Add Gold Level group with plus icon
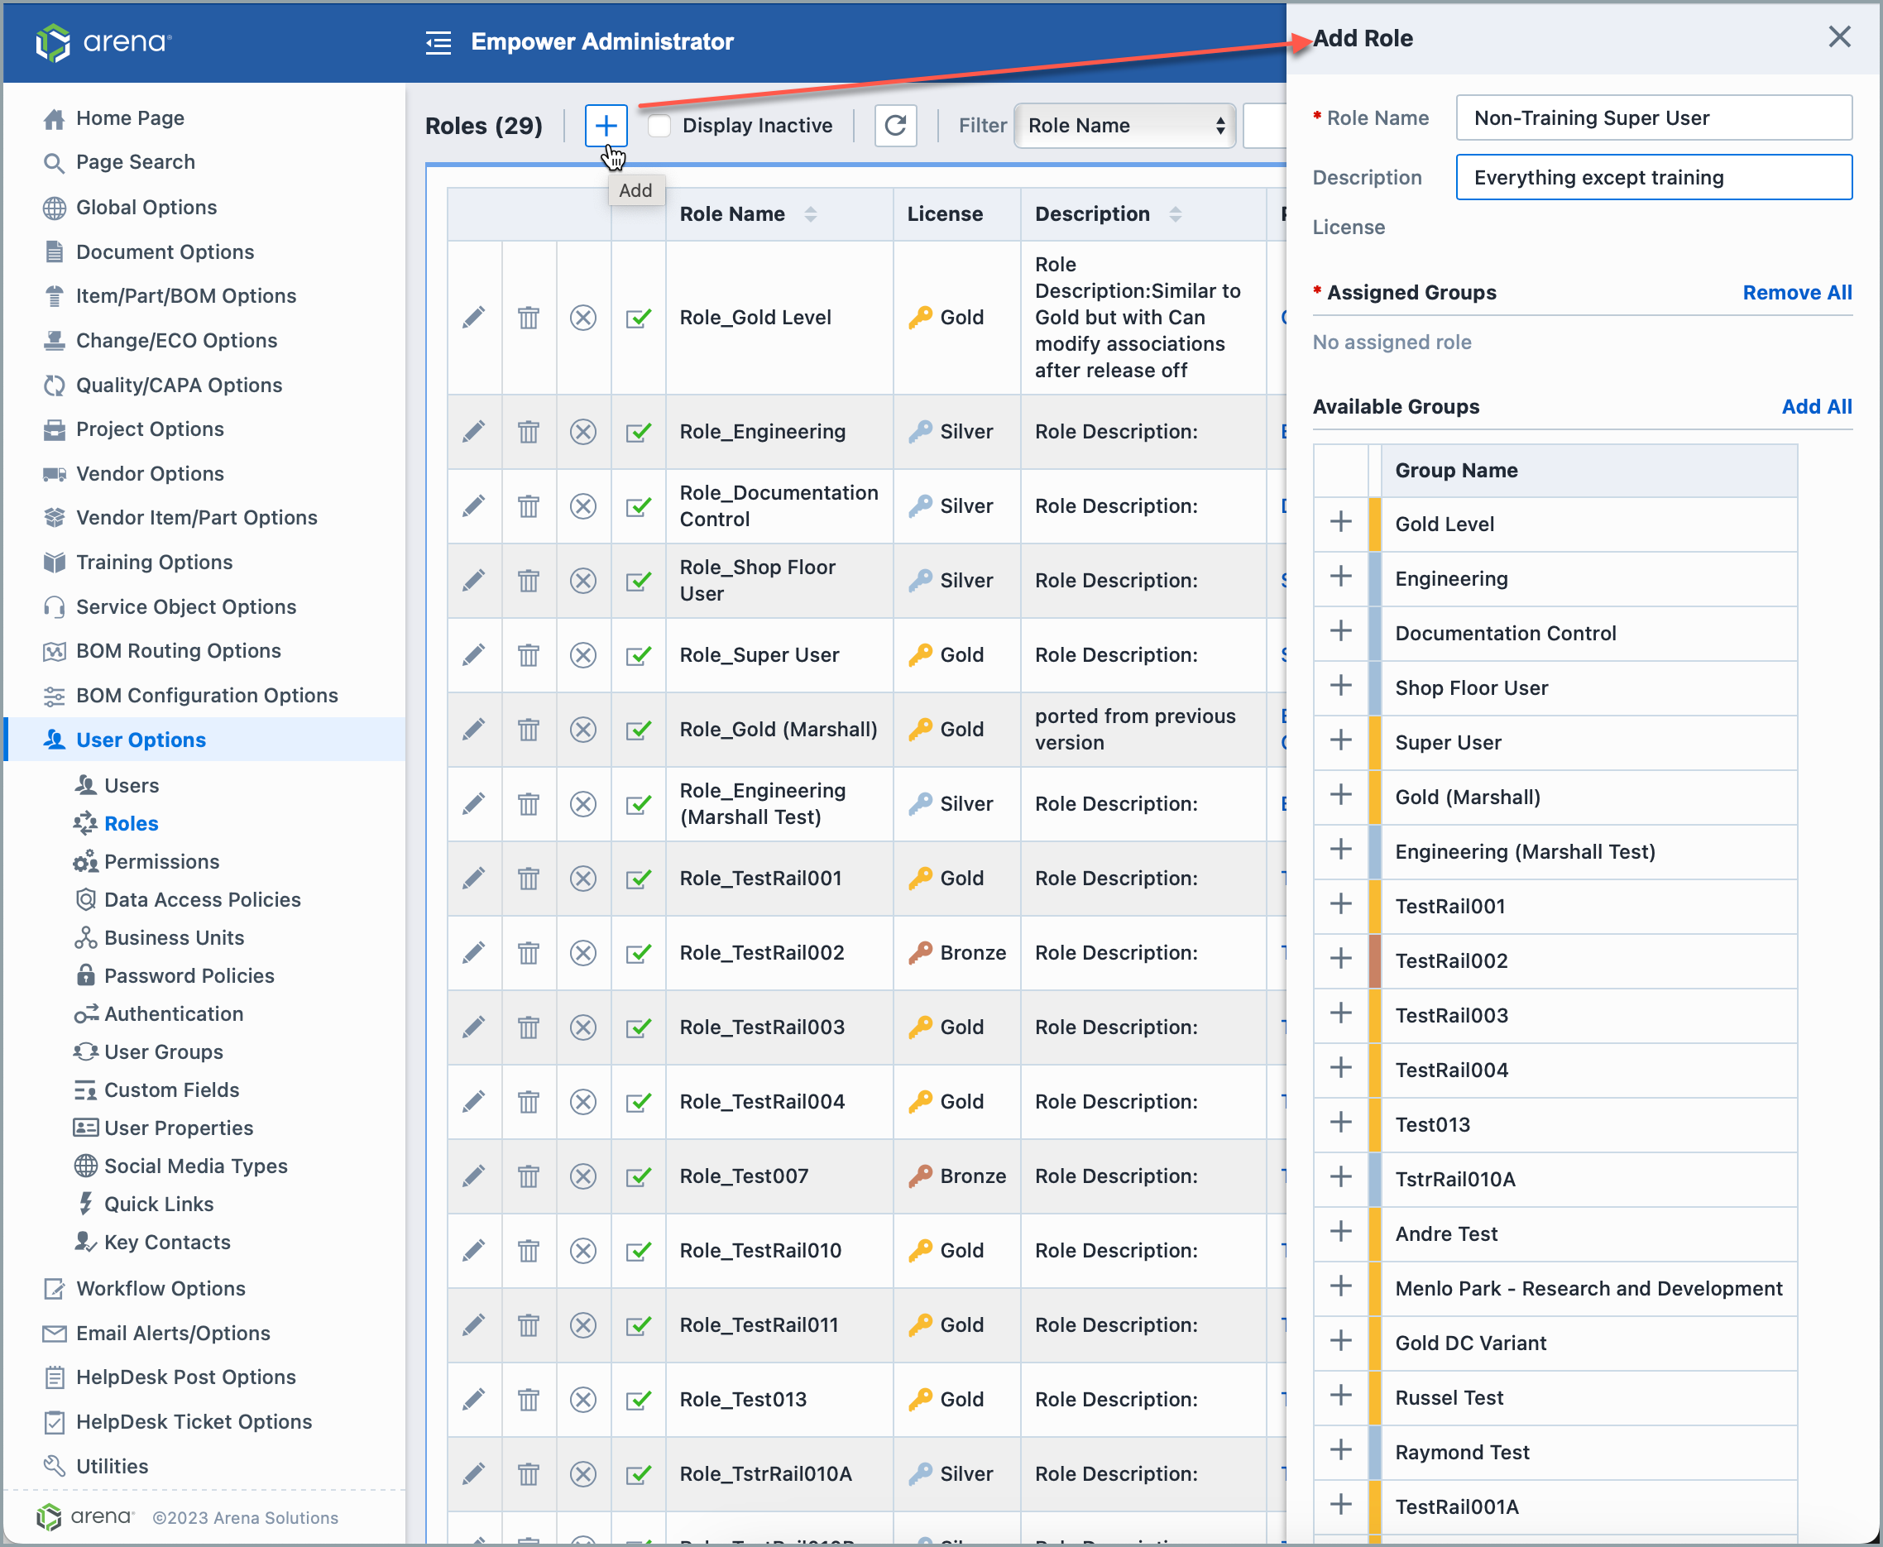The image size is (1883, 1547). point(1340,523)
